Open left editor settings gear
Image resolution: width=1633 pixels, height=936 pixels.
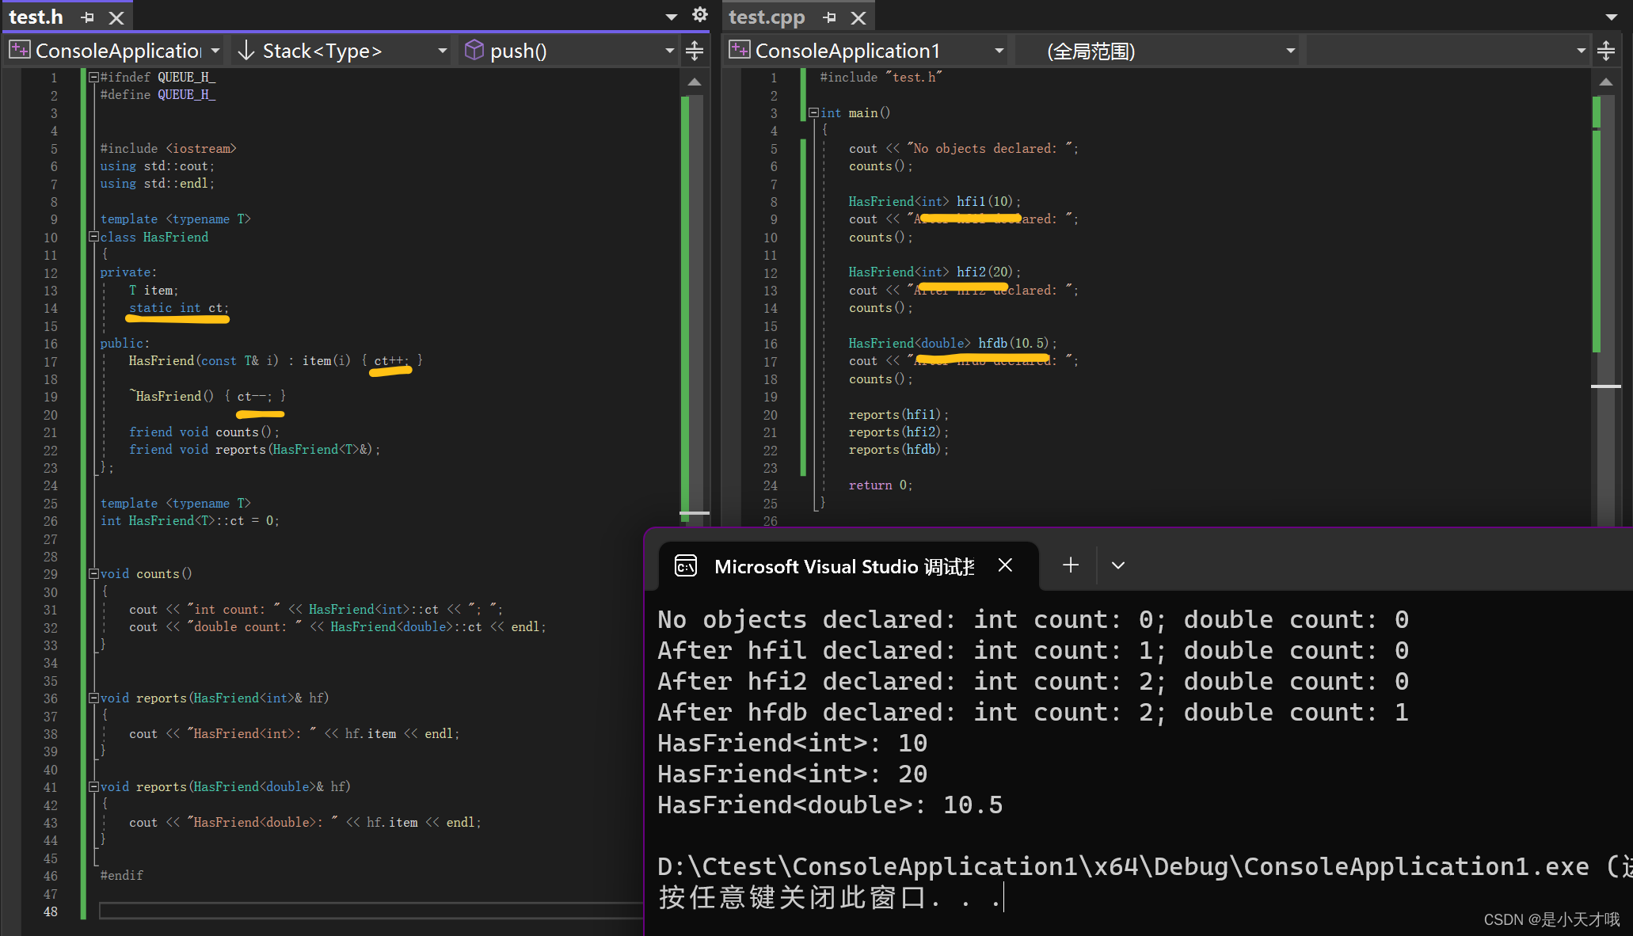tap(700, 15)
